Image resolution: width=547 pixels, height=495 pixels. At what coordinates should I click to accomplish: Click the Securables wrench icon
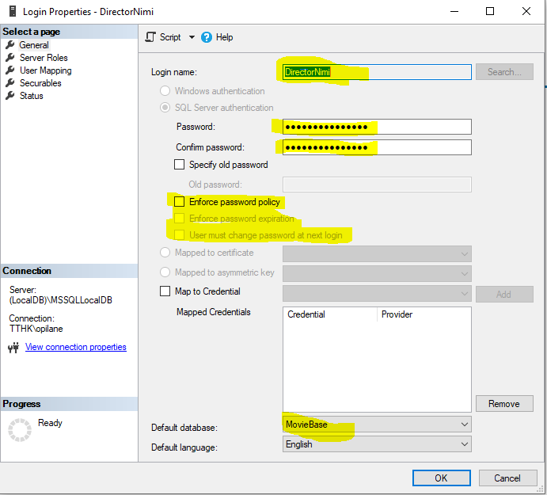[10, 83]
